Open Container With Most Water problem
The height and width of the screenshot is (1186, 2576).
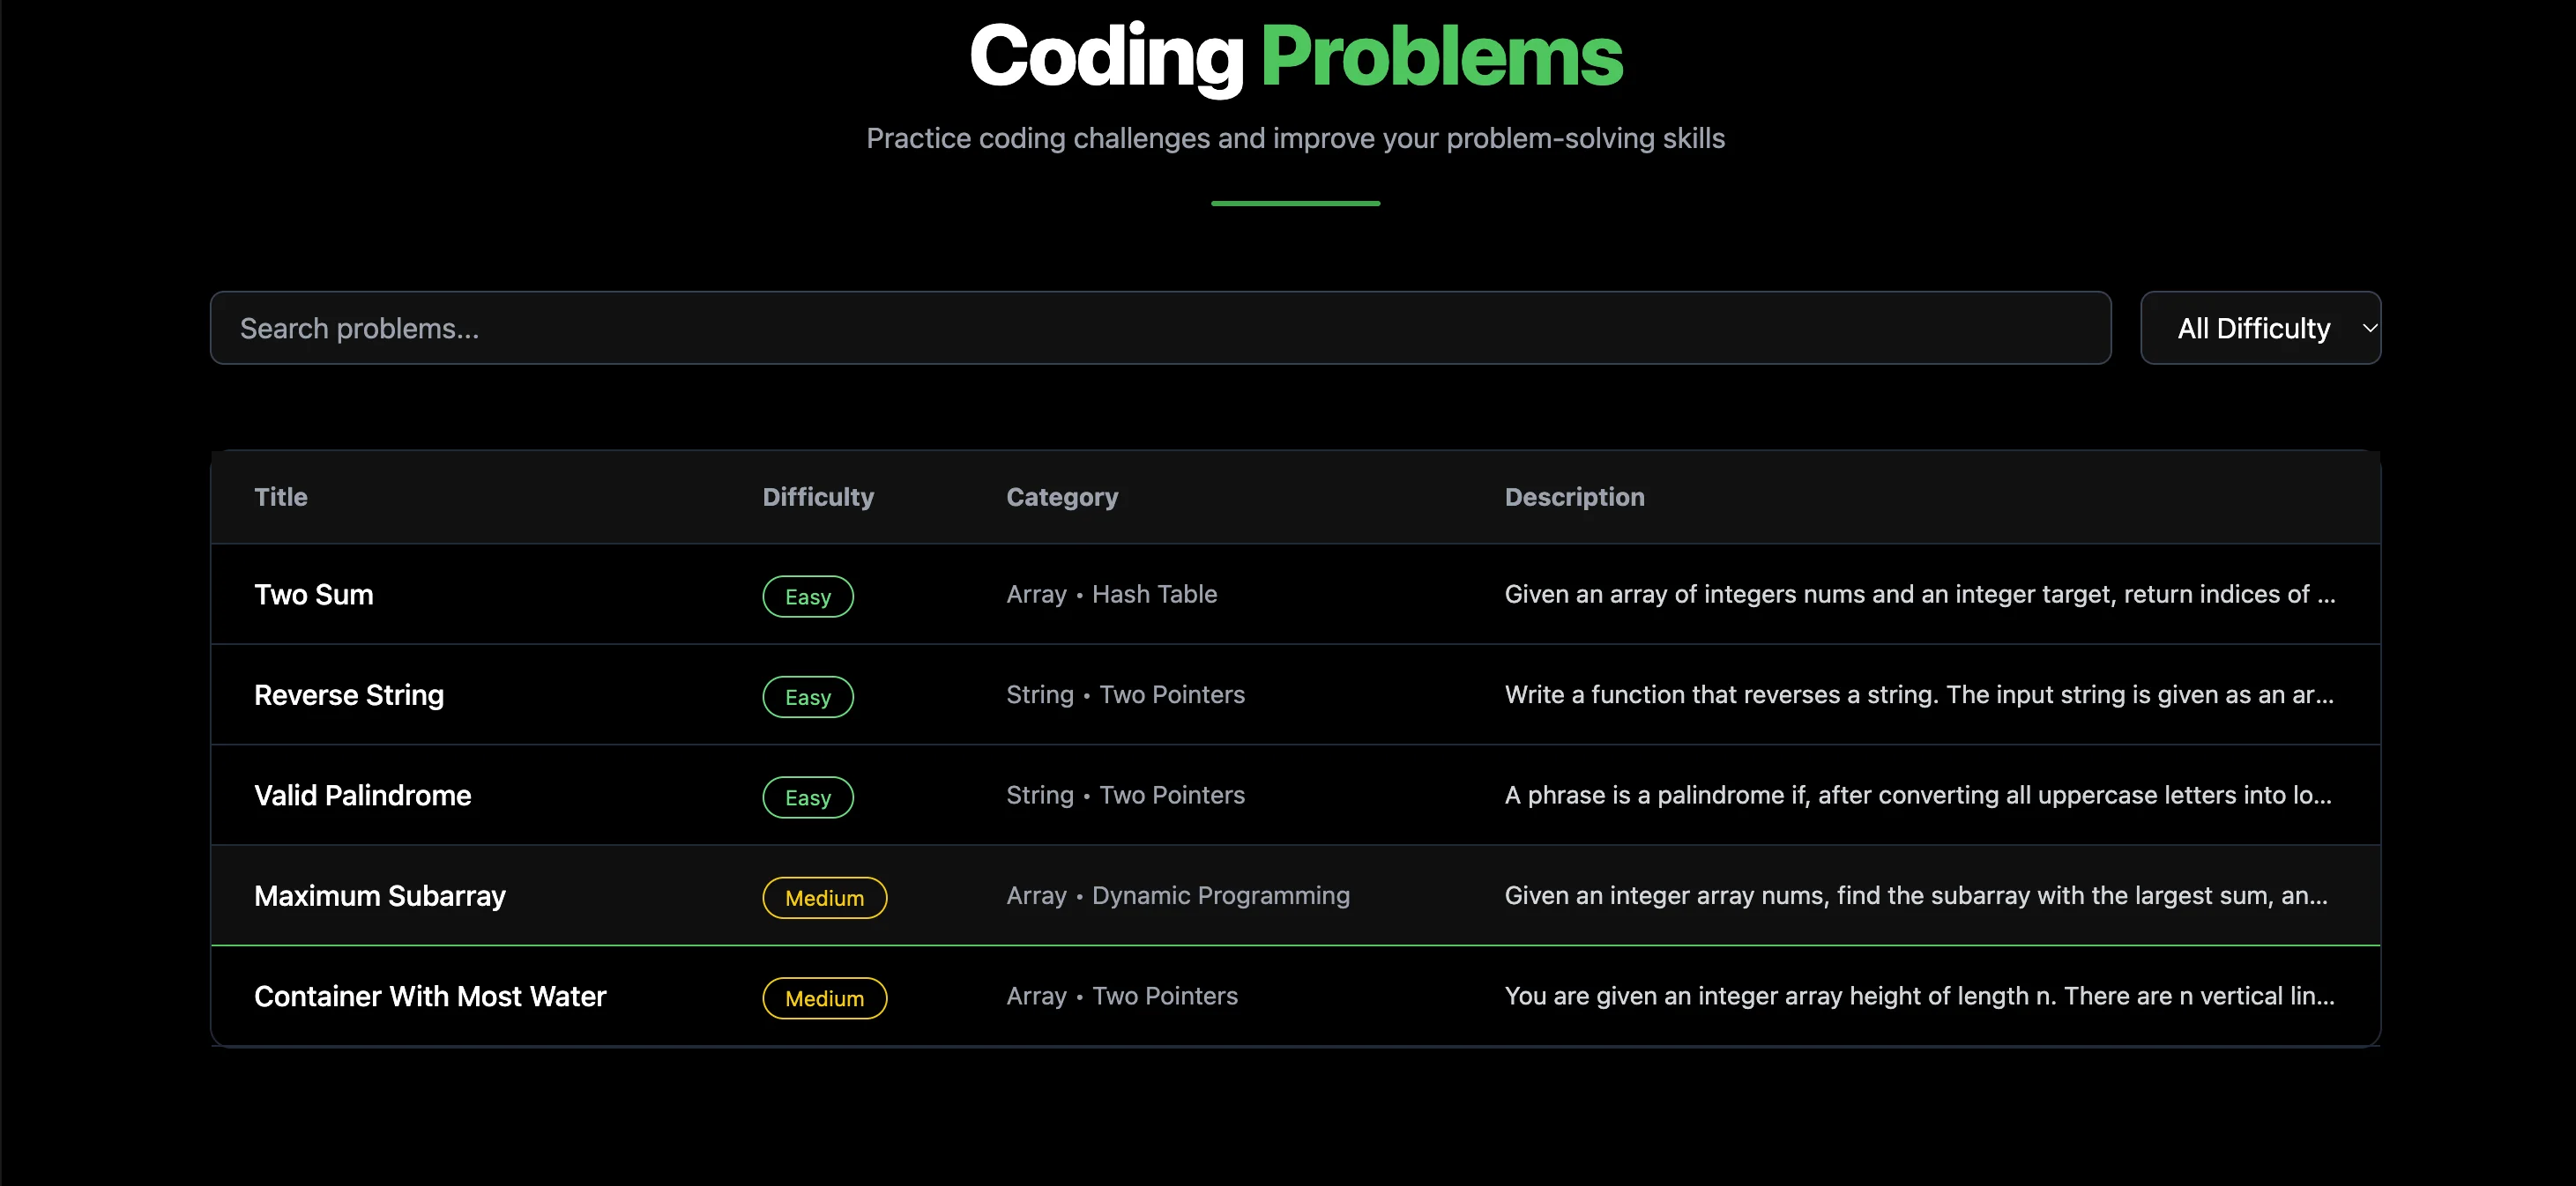point(430,997)
